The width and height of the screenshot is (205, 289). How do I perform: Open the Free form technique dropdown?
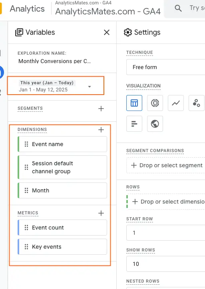point(165,67)
